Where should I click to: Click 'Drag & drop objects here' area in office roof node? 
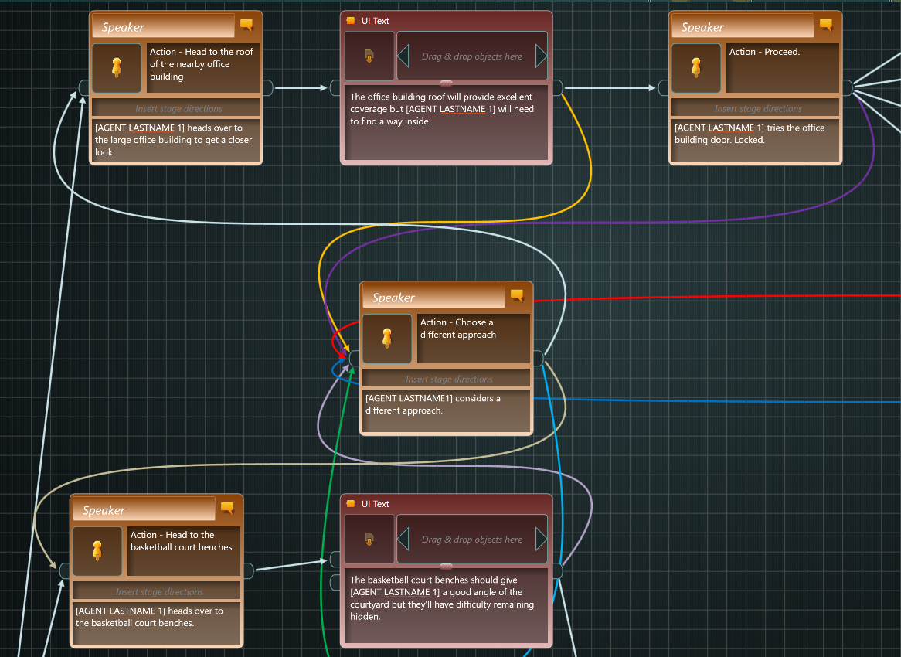coord(472,56)
